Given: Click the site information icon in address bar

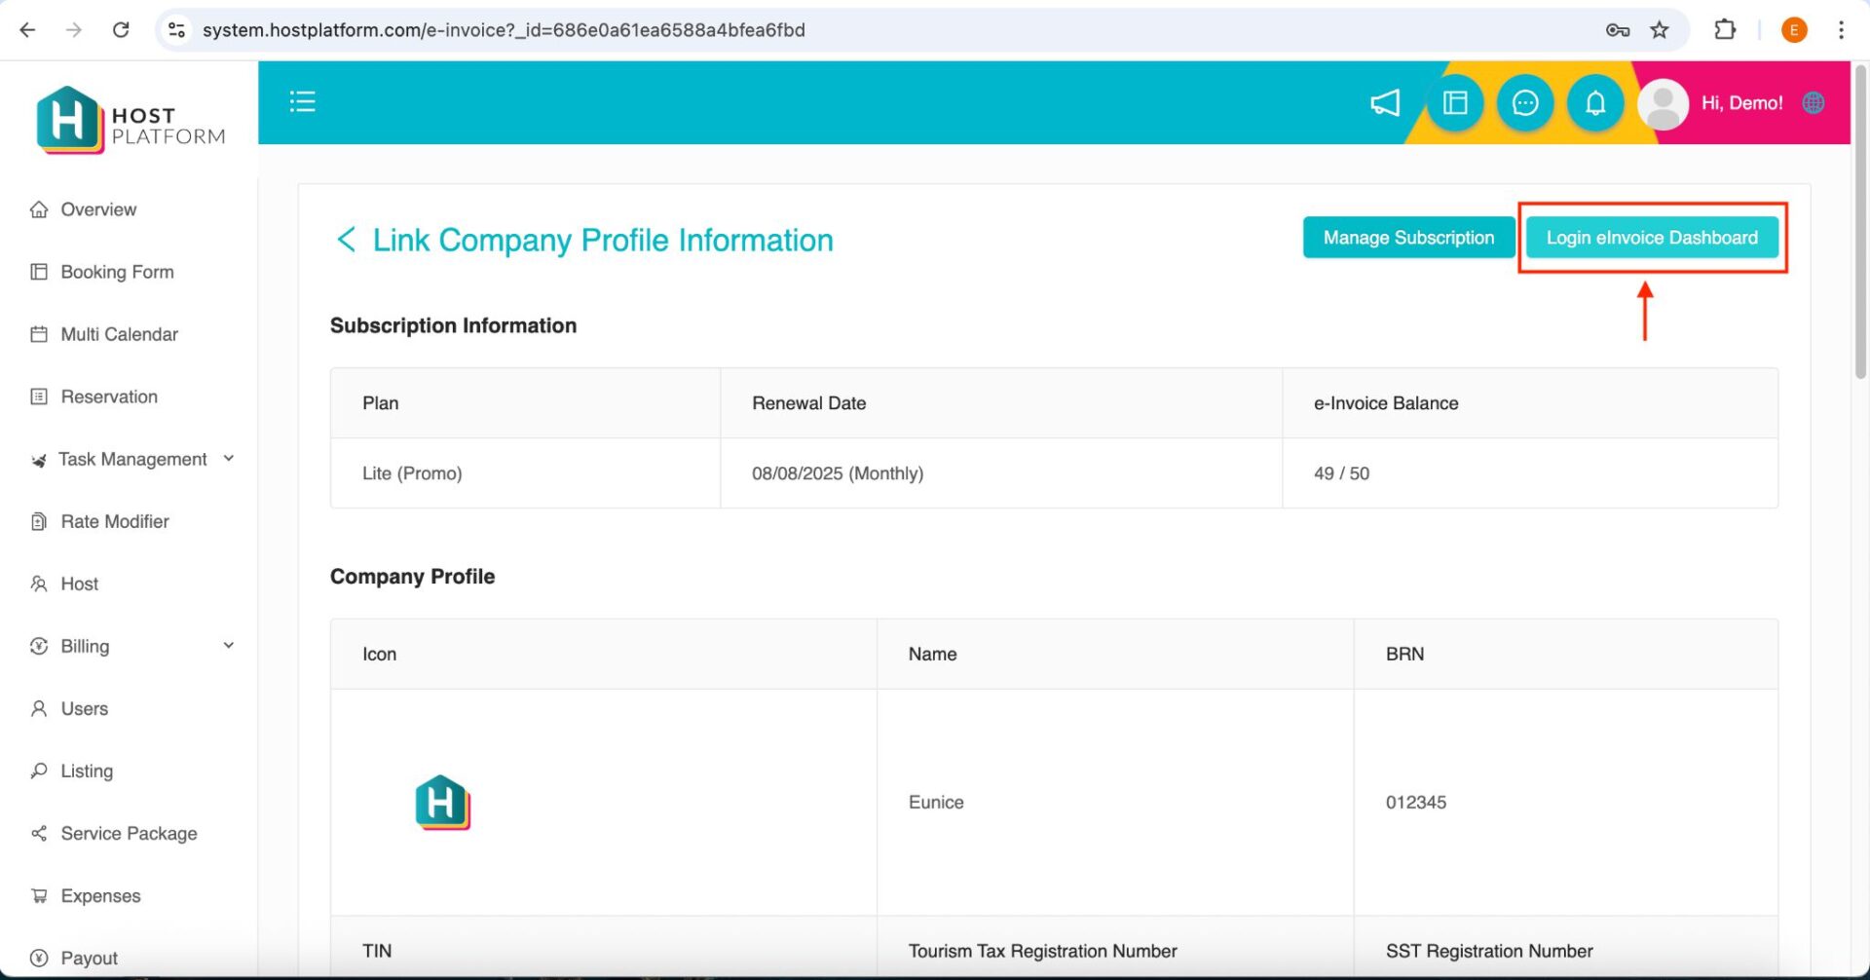Looking at the screenshot, I should coord(176,30).
